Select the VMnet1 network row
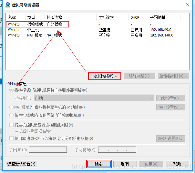 click(x=97, y=30)
